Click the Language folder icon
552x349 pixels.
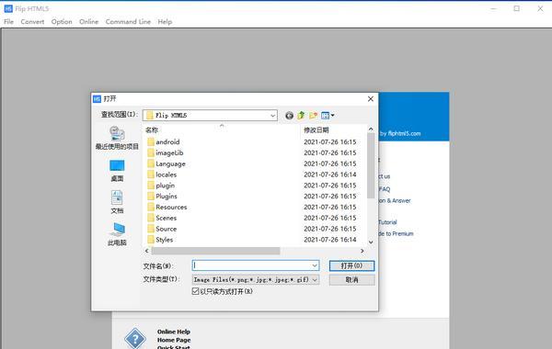click(x=151, y=163)
